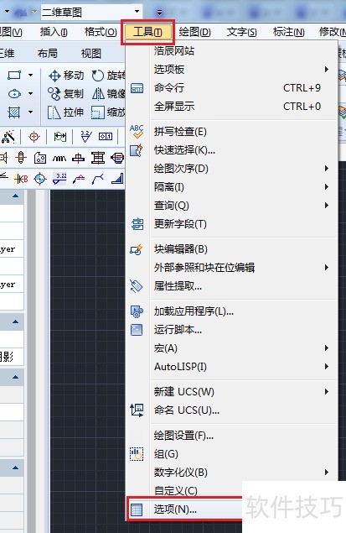Select 属性提取... menu entry
Viewport: 346px width, 533px height.
point(230,286)
